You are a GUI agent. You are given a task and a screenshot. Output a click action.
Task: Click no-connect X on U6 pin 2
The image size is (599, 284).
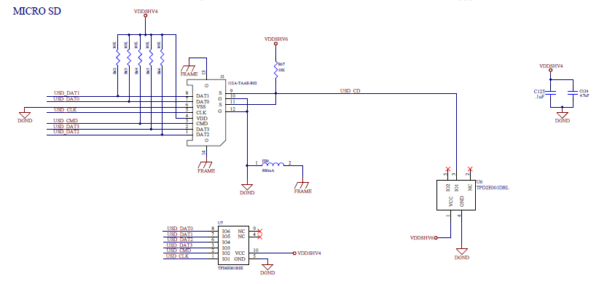(470, 168)
